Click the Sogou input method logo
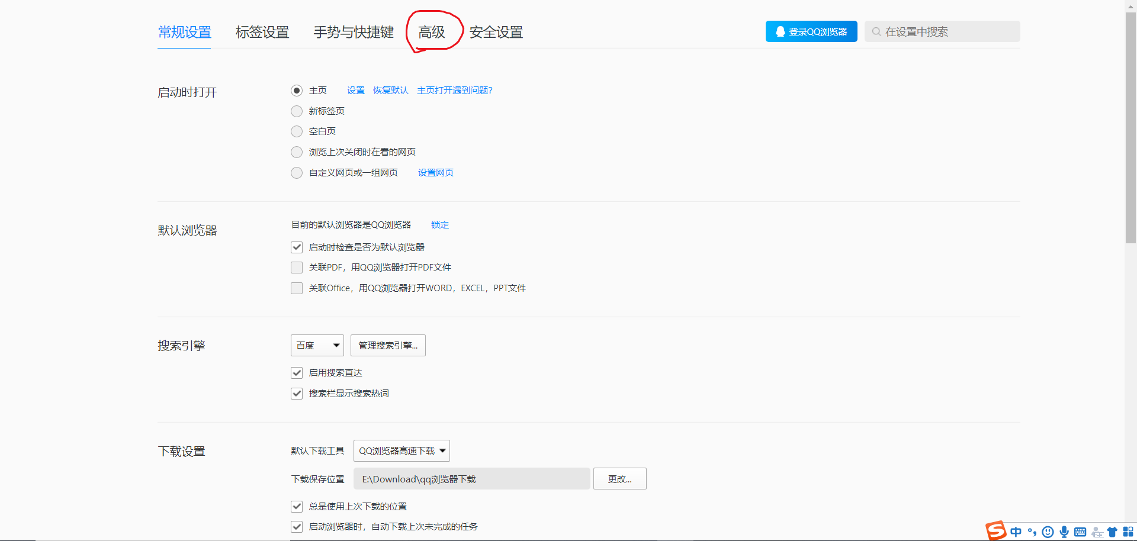 pyautogui.click(x=996, y=531)
